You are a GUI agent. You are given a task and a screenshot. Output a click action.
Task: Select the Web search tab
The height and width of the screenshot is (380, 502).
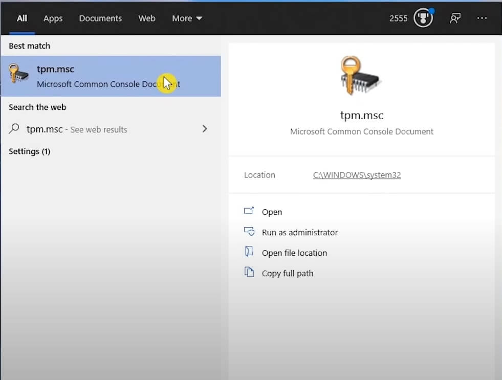pos(147,18)
